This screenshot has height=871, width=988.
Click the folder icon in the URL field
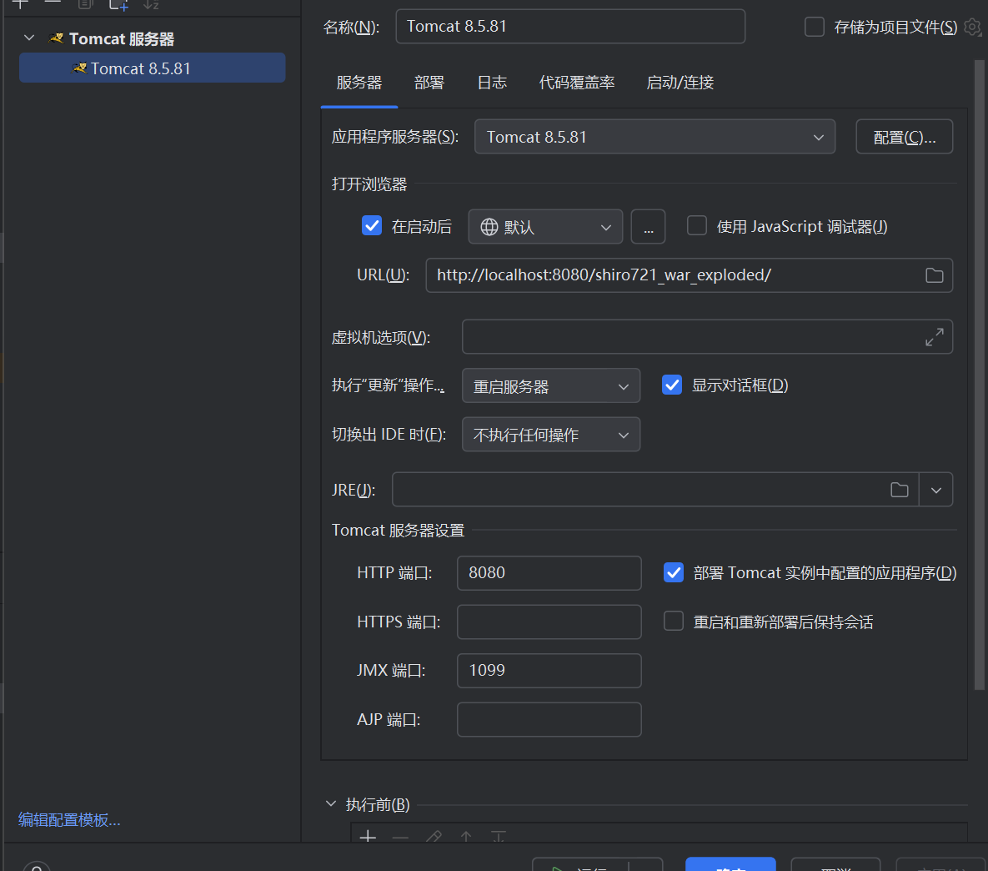pyautogui.click(x=934, y=275)
